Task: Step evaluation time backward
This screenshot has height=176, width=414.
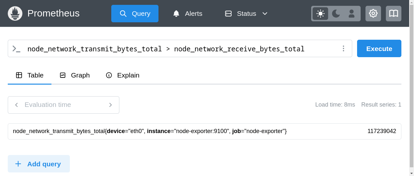Action: pyautogui.click(x=16, y=105)
